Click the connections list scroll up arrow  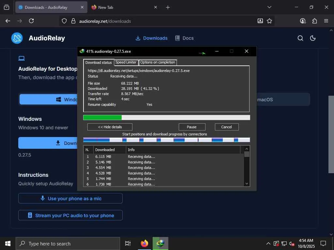[247, 149]
